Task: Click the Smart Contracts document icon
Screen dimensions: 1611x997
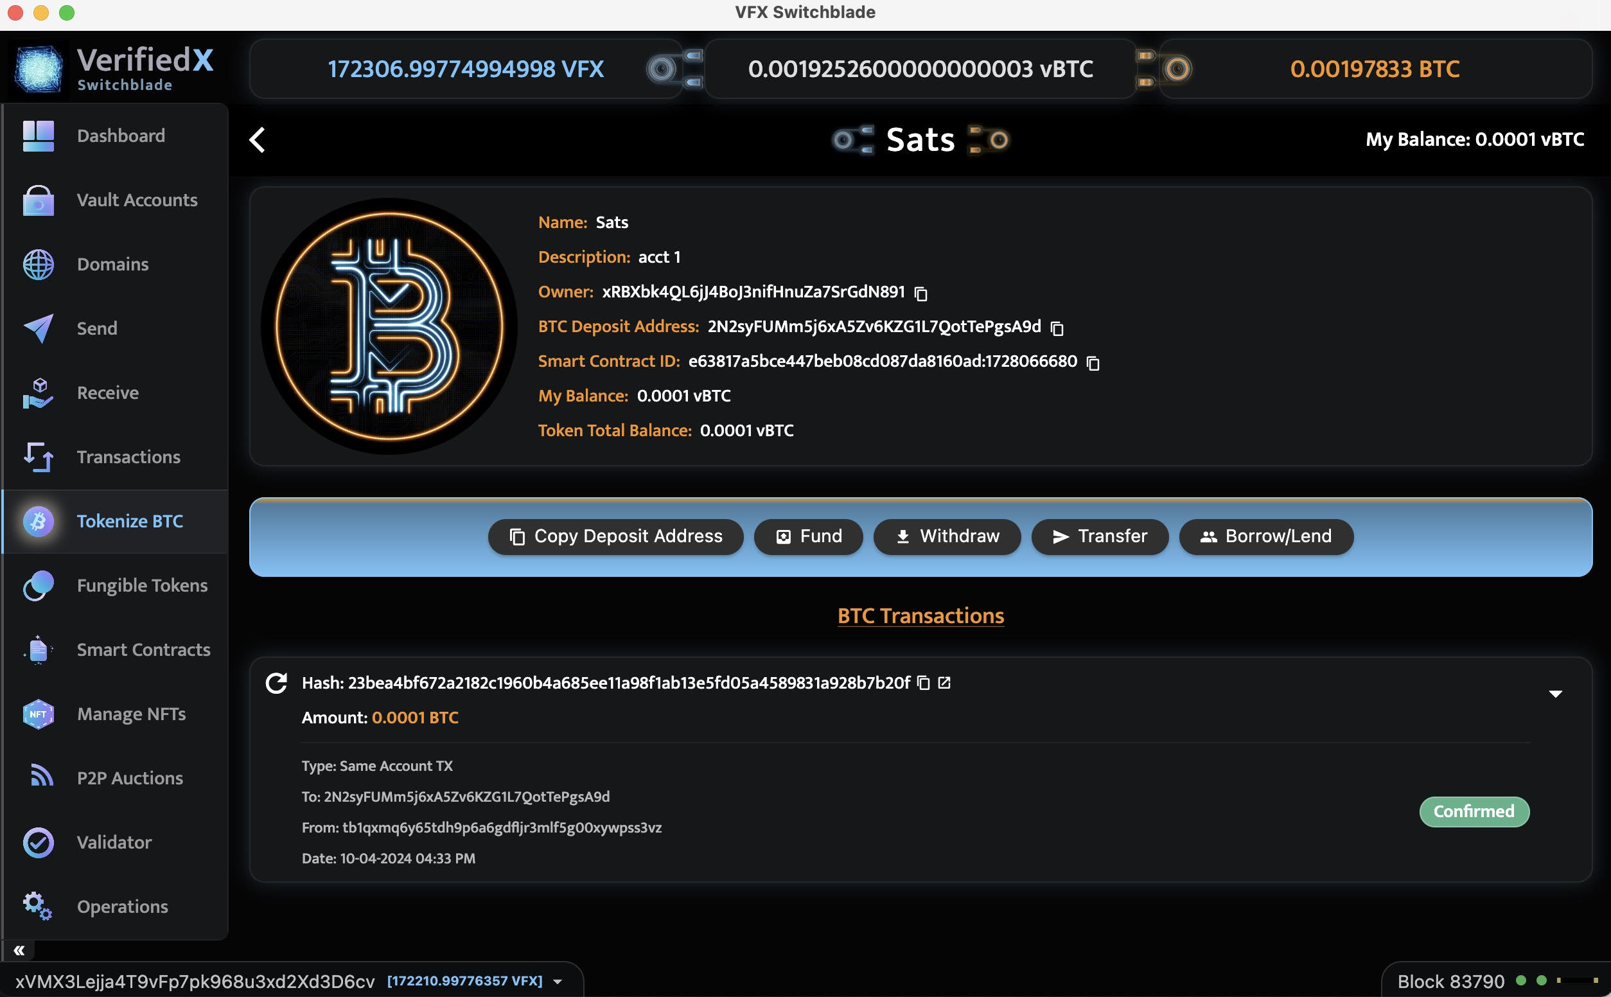Action: (x=39, y=650)
